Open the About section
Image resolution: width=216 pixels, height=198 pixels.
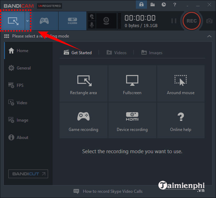[28, 138]
